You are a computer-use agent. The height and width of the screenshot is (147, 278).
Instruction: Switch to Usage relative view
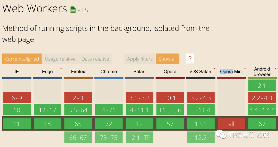(x=60, y=59)
